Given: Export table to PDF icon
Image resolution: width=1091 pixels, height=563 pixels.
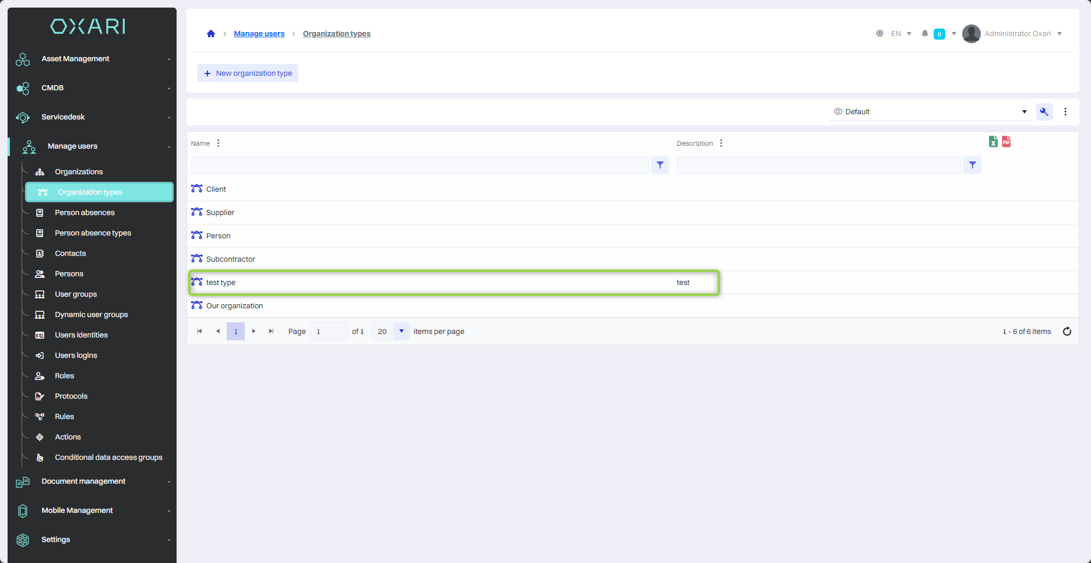Looking at the screenshot, I should pos(1006,142).
